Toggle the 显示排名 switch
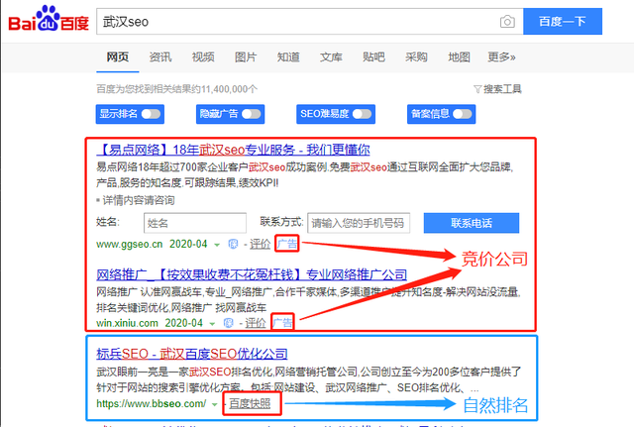Image resolution: width=634 pixels, height=427 pixels. [152, 114]
